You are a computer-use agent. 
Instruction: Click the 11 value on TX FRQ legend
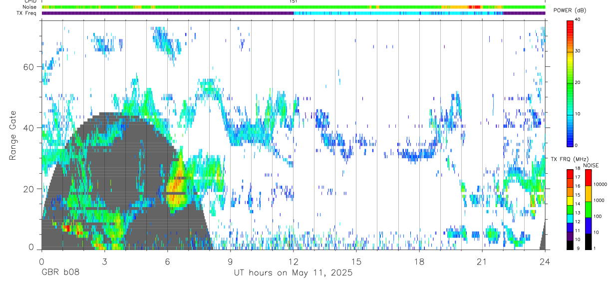(x=578, y=231)
